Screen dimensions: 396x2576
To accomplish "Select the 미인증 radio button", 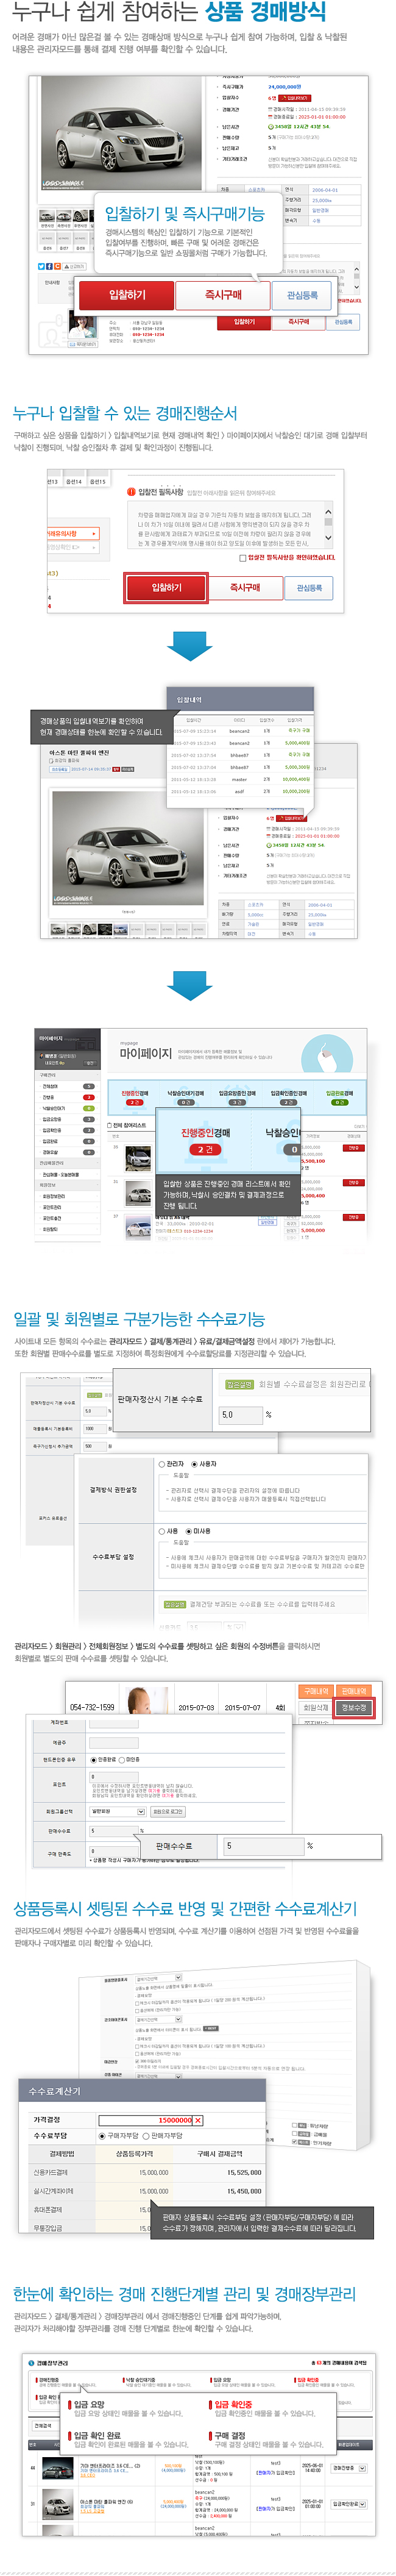I will click(122, 1759).
